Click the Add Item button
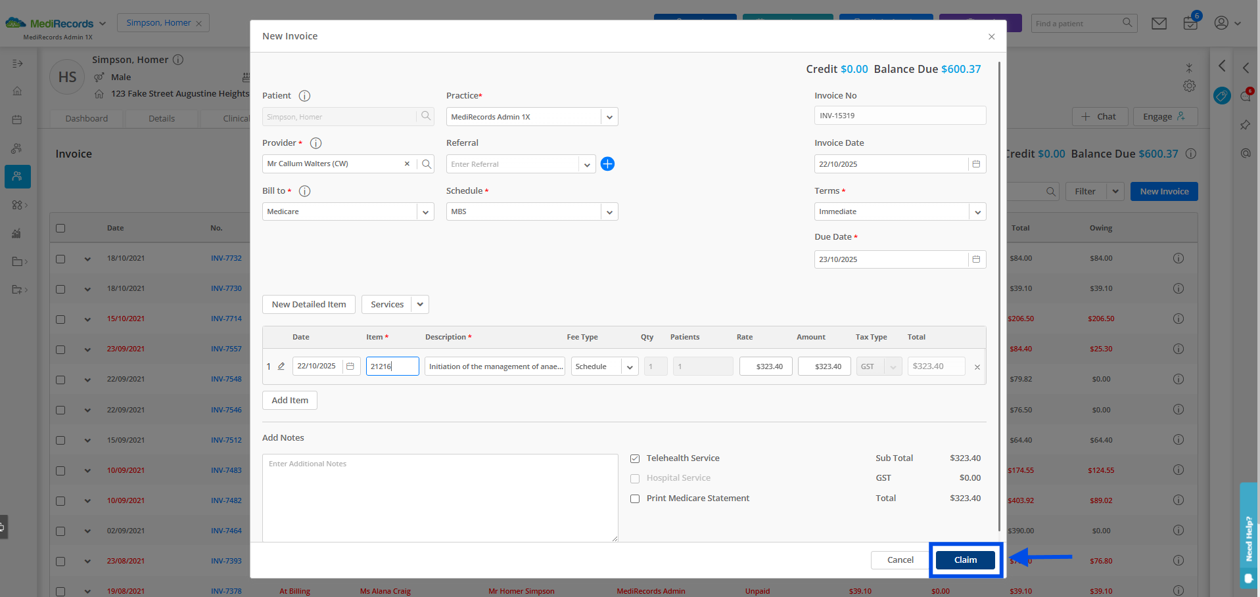 (290, 401)
